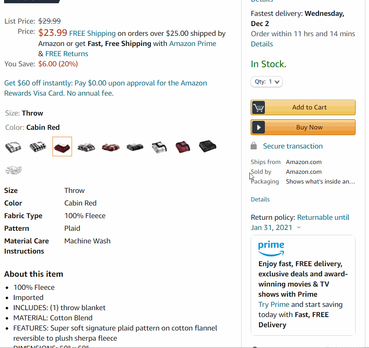The image size is (369, 348).
Task: Open the Amazon Prime link
Action: pyautogui.click(x=192, y=44)
